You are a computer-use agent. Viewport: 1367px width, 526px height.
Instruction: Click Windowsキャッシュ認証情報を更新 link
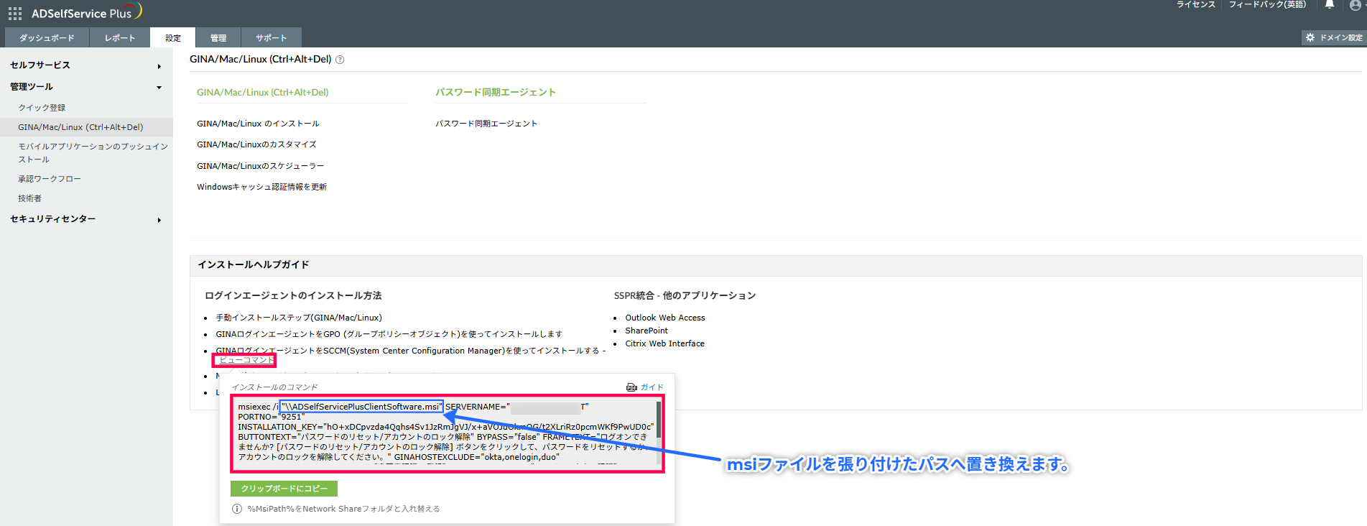pos(261,187)
